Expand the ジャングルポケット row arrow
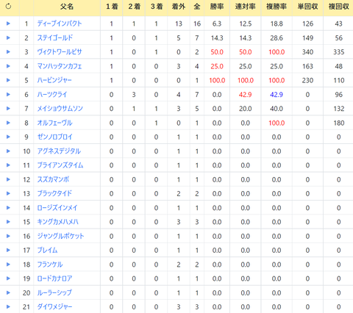Image resolution: width=353 pixels, height=313 pixels. pyautogui.click(x=8, y=236)
